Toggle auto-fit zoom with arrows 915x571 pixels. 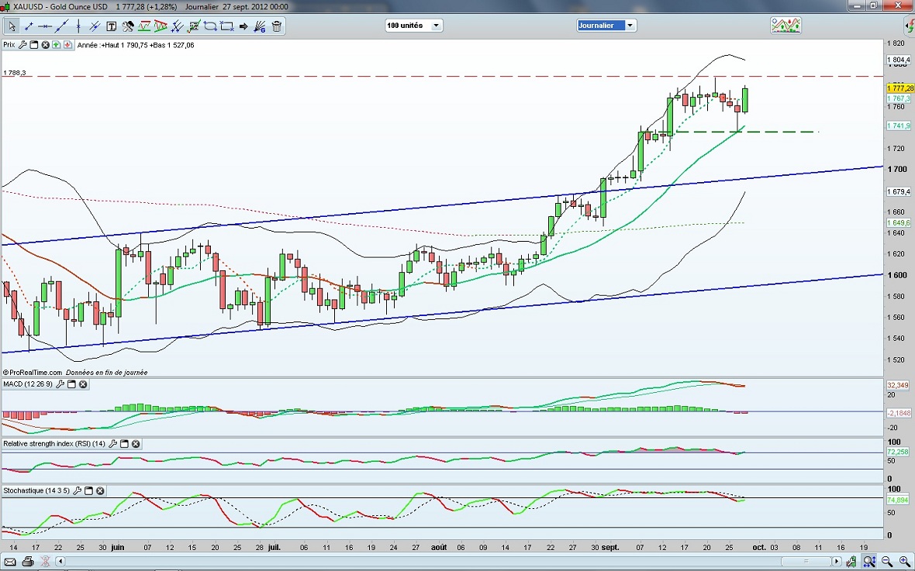point(870,561)
